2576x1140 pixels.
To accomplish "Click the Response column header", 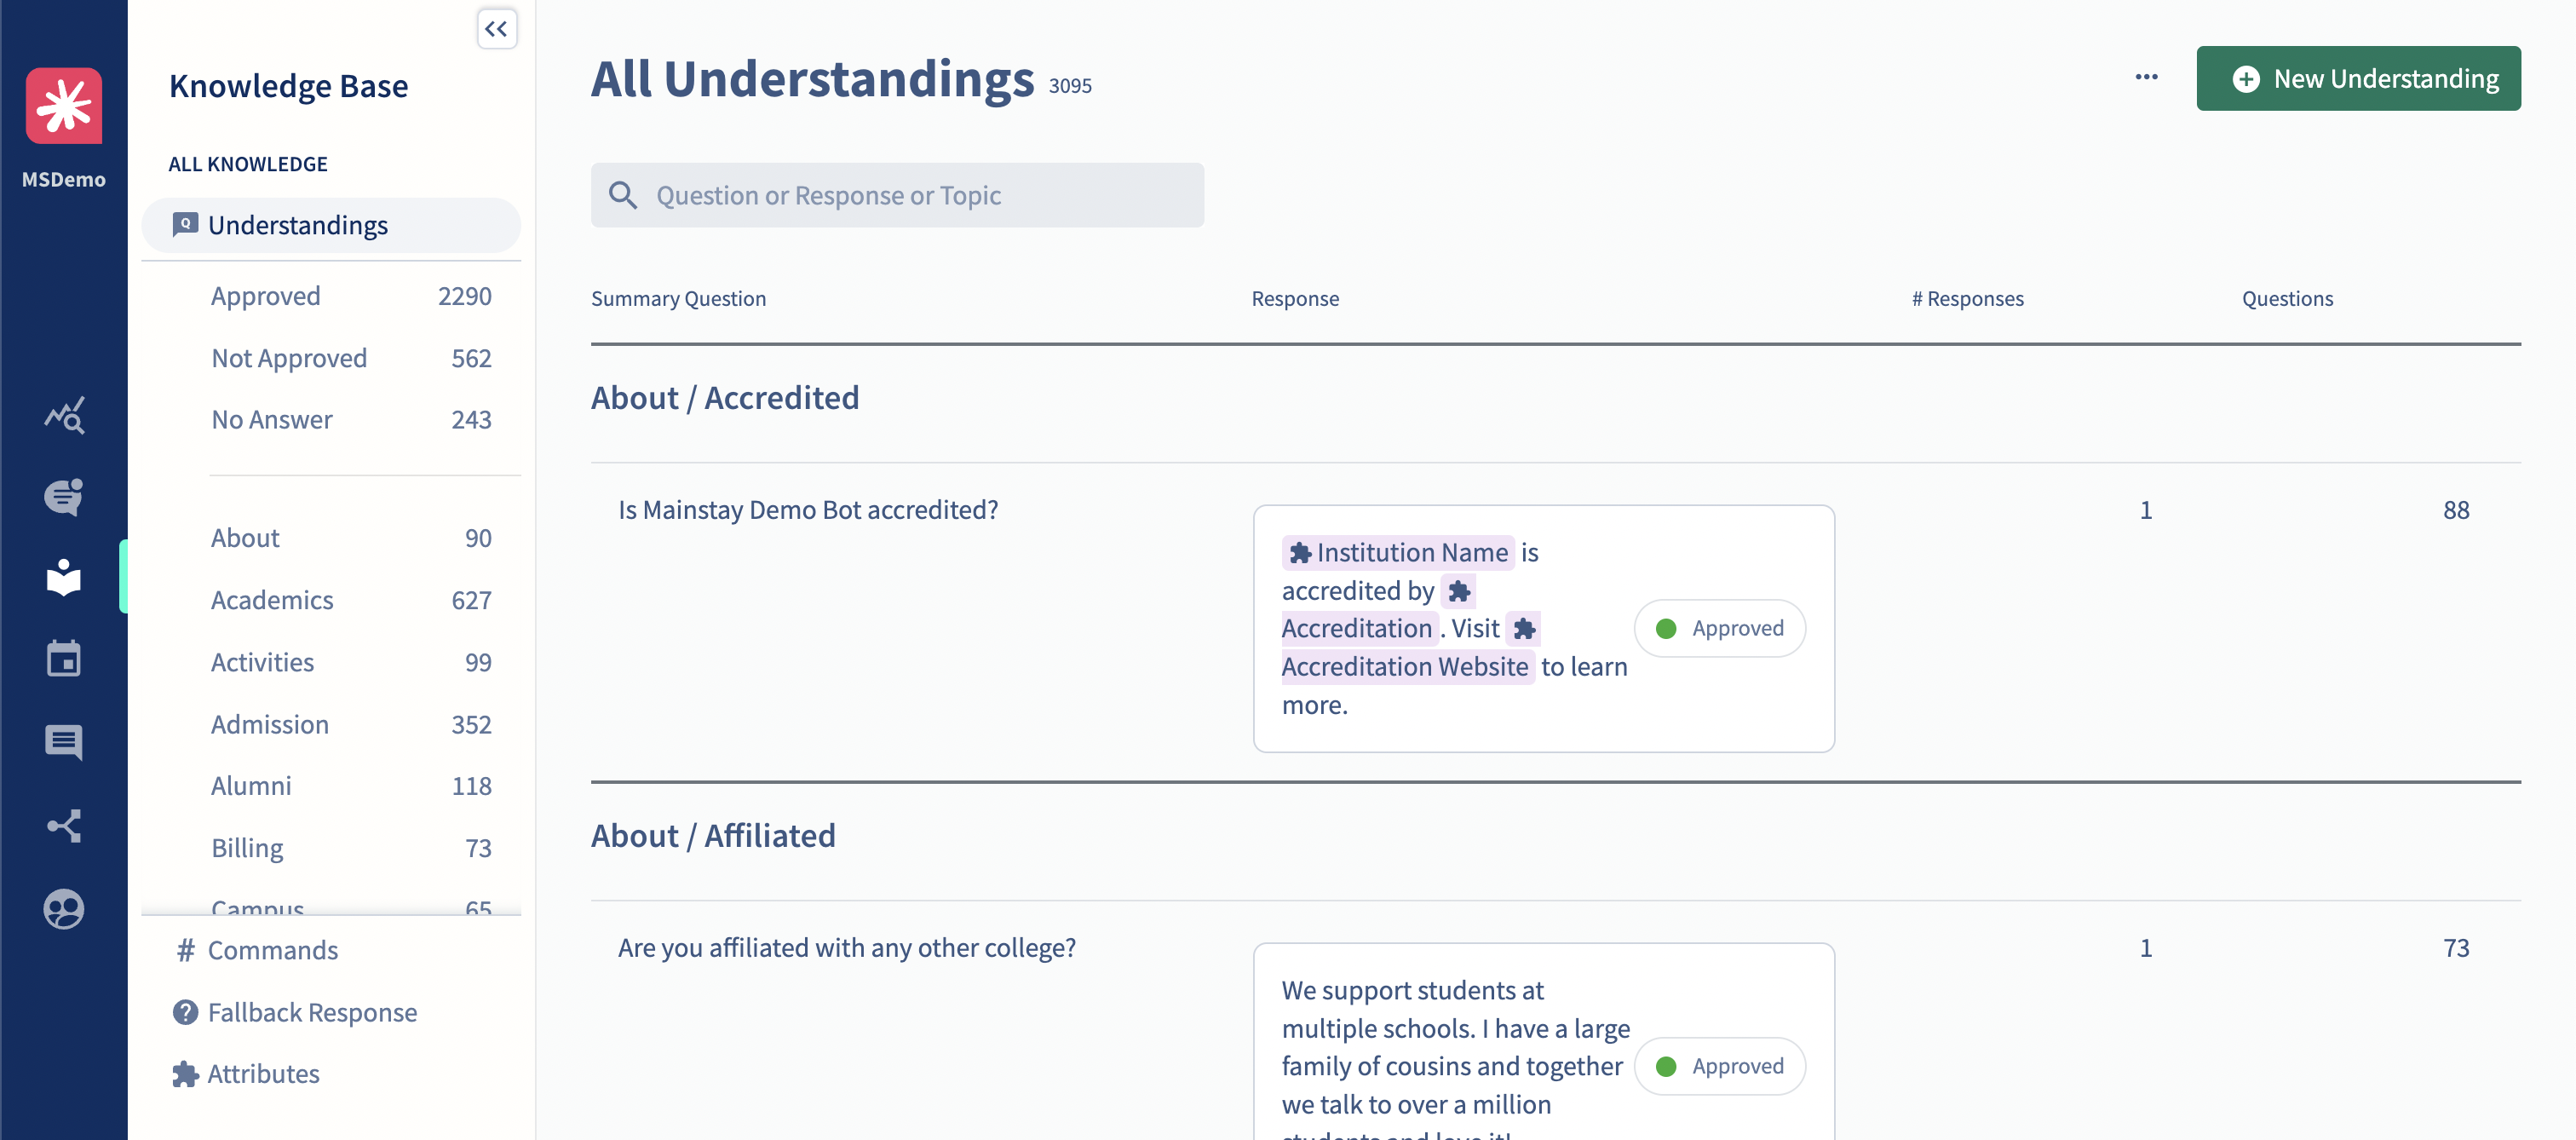I will tap(1295, 298).
